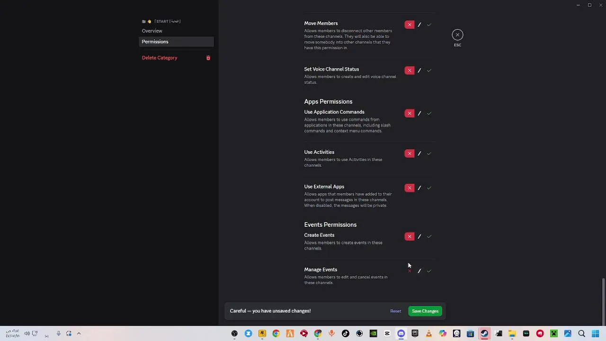Open the Photos app in taskbar
The height and width of the screenshot is (341, 606).
coord(568,334)
